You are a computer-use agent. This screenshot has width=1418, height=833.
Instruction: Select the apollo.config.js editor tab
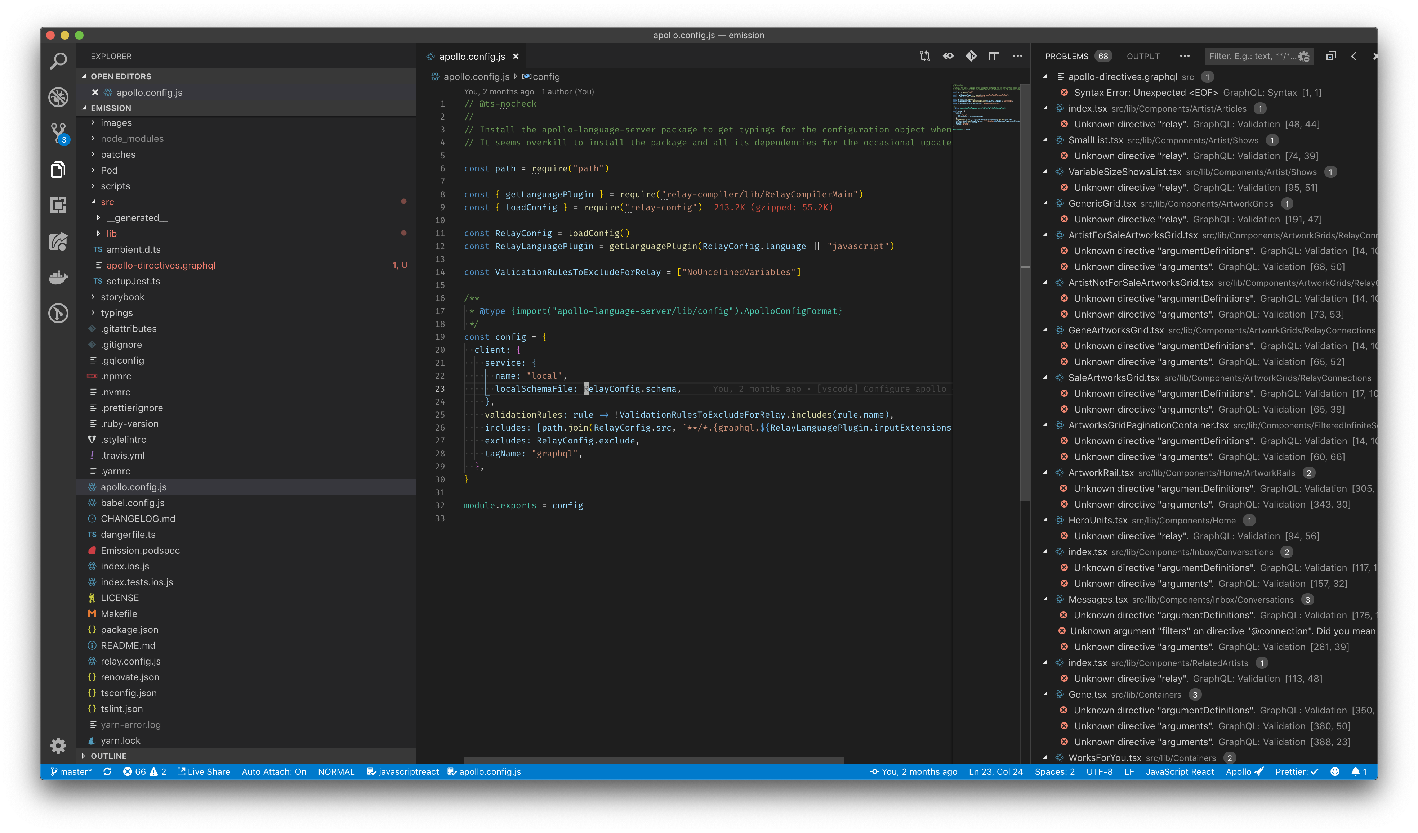pos(472,56)
